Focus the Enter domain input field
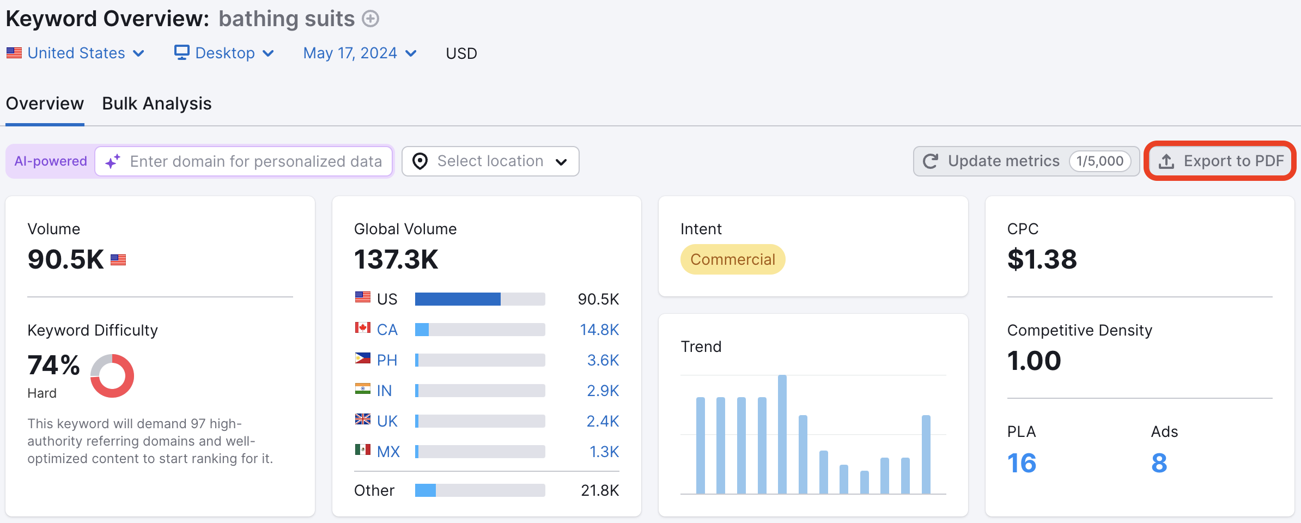1301x523 pixels. click(256, 161)
